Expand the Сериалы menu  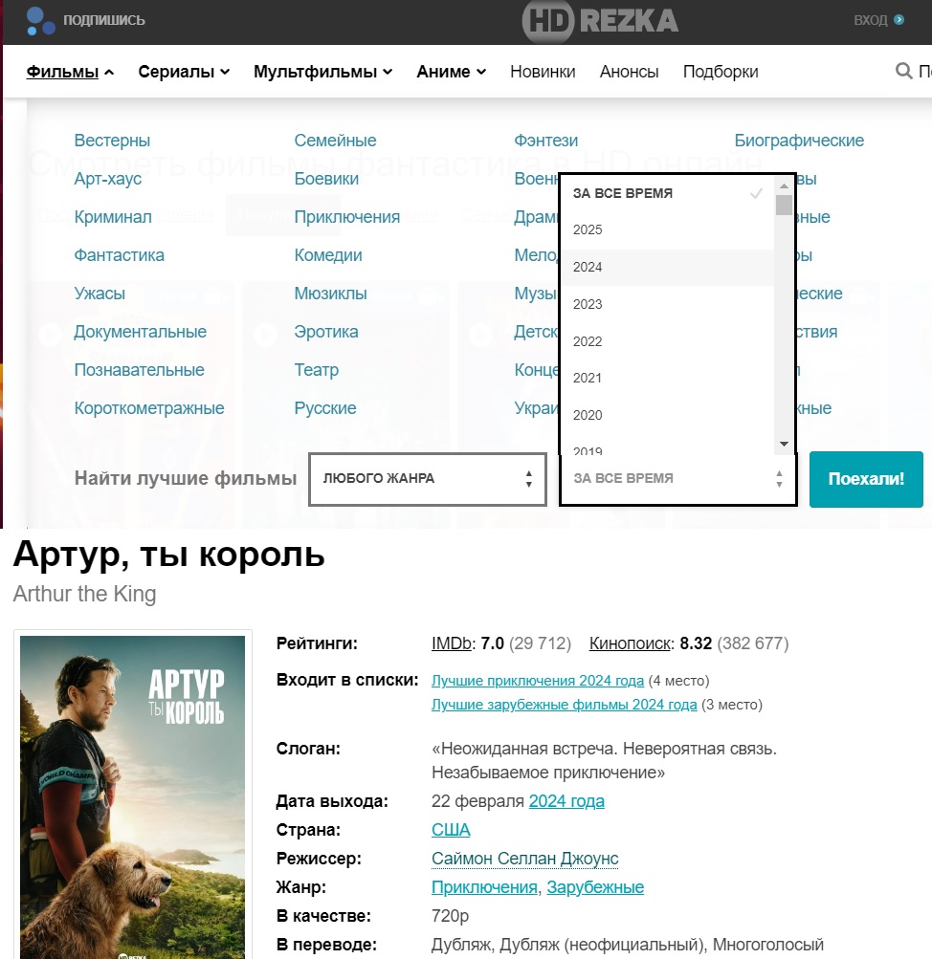(x=184, y=72)
